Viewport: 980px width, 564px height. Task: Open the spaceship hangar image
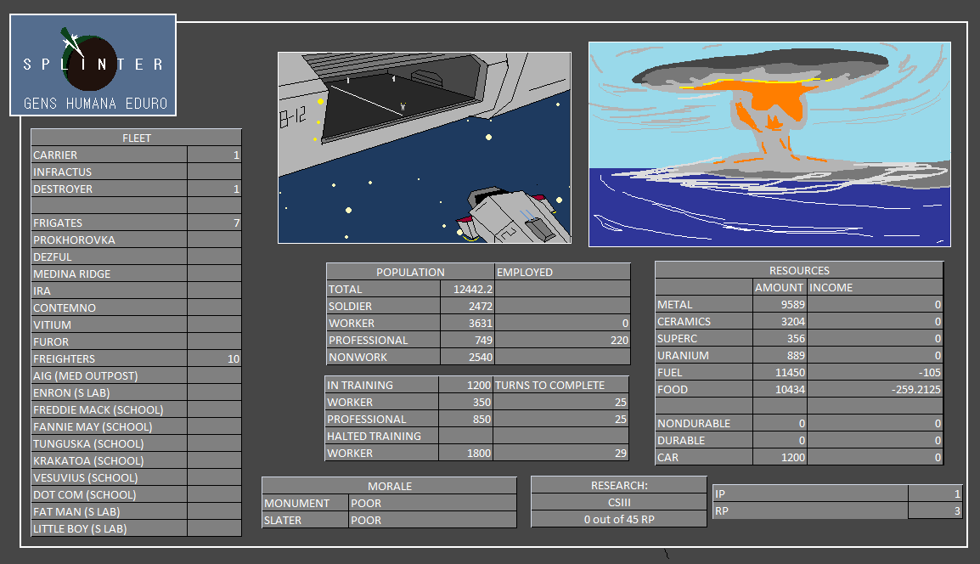click(425, 147)
